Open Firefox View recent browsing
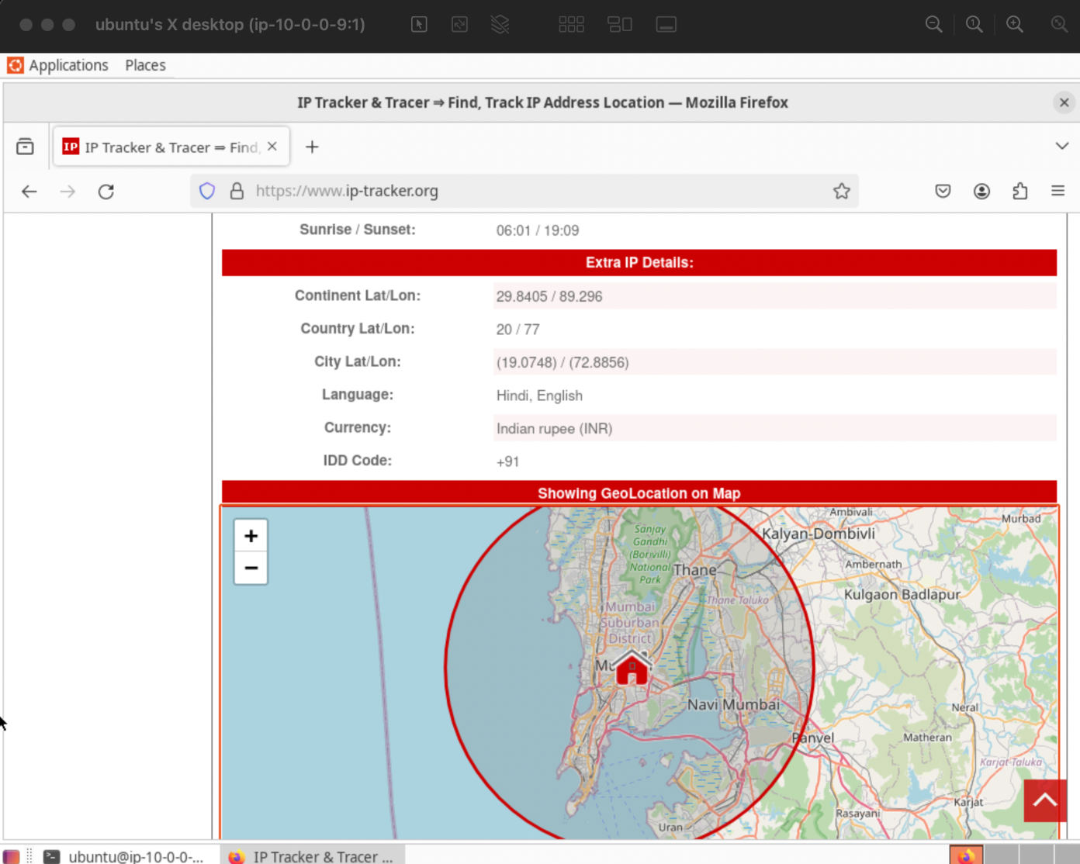 [25, 147]
